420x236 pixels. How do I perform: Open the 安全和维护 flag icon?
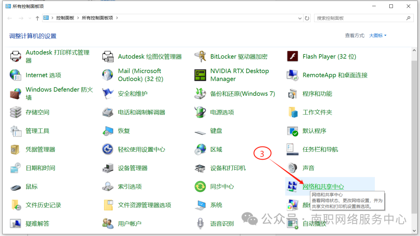click(x=108, y=94)
